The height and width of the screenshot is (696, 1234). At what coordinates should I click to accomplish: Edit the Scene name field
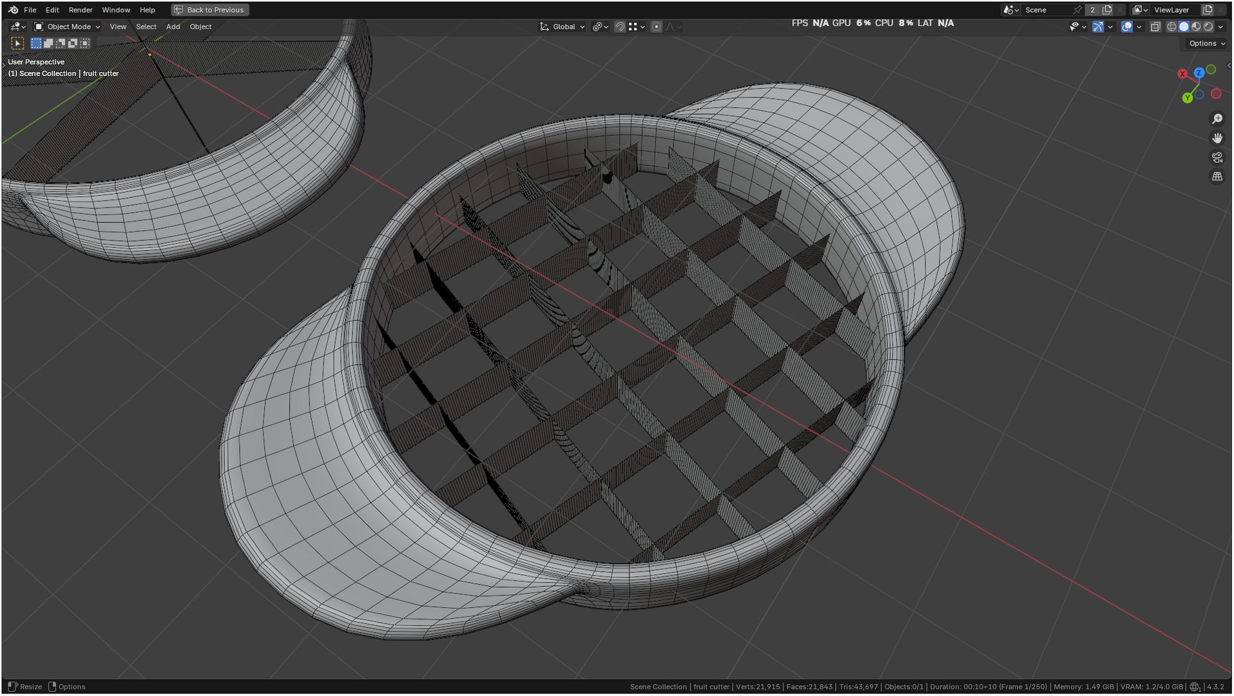[x=1047, y=10]
